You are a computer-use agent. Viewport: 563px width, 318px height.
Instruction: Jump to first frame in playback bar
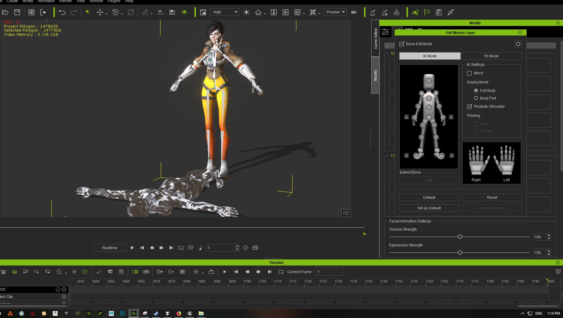pos(142,248)
